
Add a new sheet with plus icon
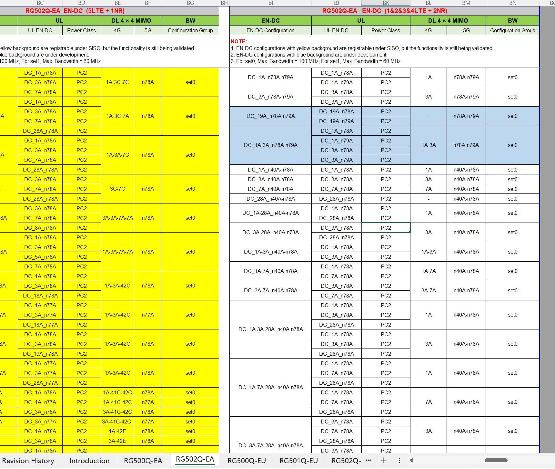pyautogui.click(x=384, y=460)
